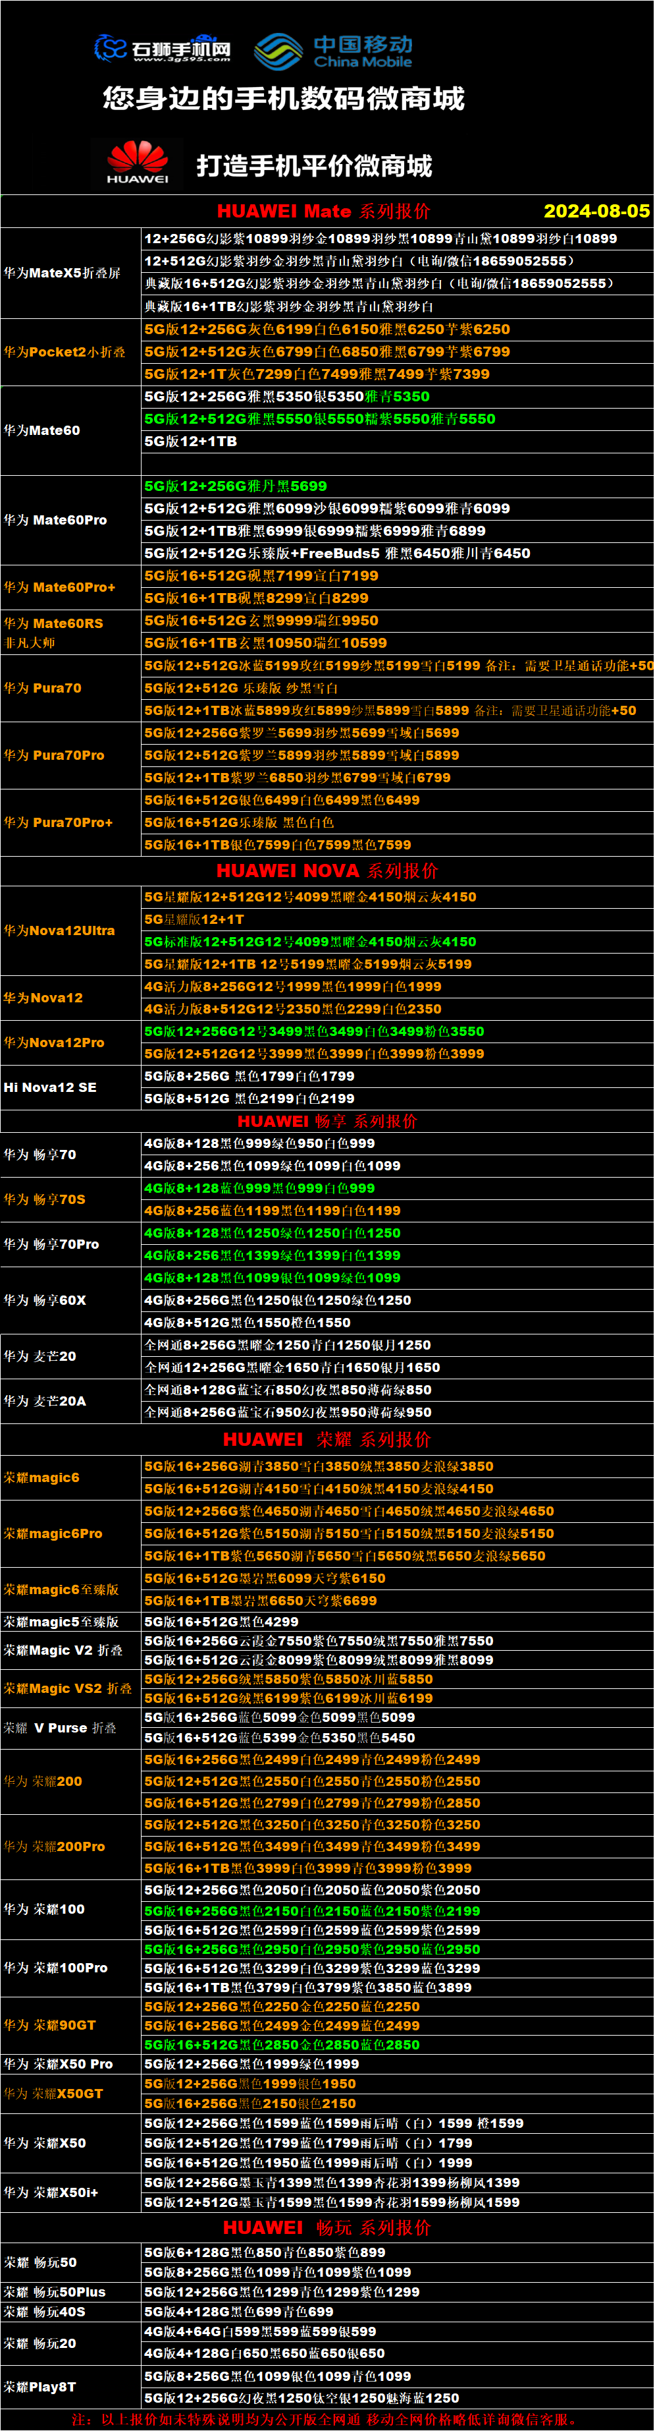This screenshot has height=2431, width=655.
Task: Click the 4G版4+64G白599 price row
Action: click(397, 2331)
